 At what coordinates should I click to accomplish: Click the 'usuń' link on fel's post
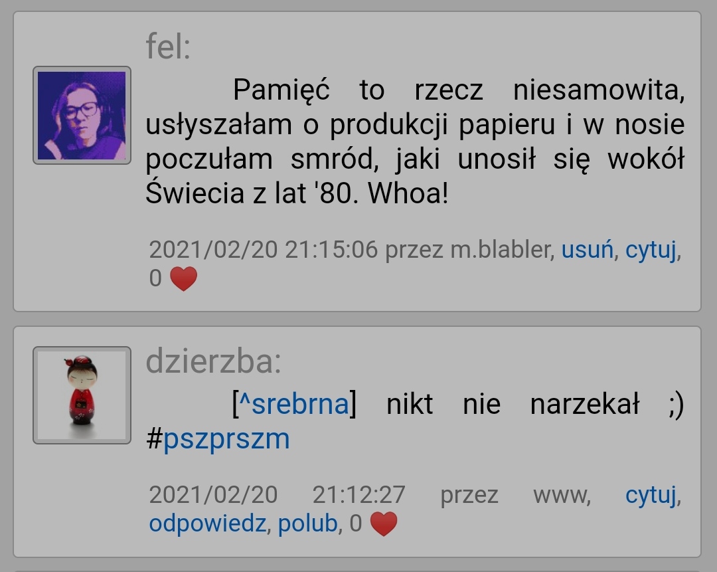(587, 250)
